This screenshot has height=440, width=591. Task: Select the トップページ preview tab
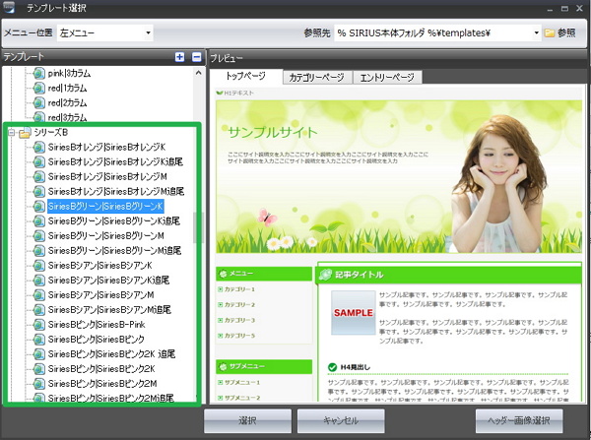(245, 76)
